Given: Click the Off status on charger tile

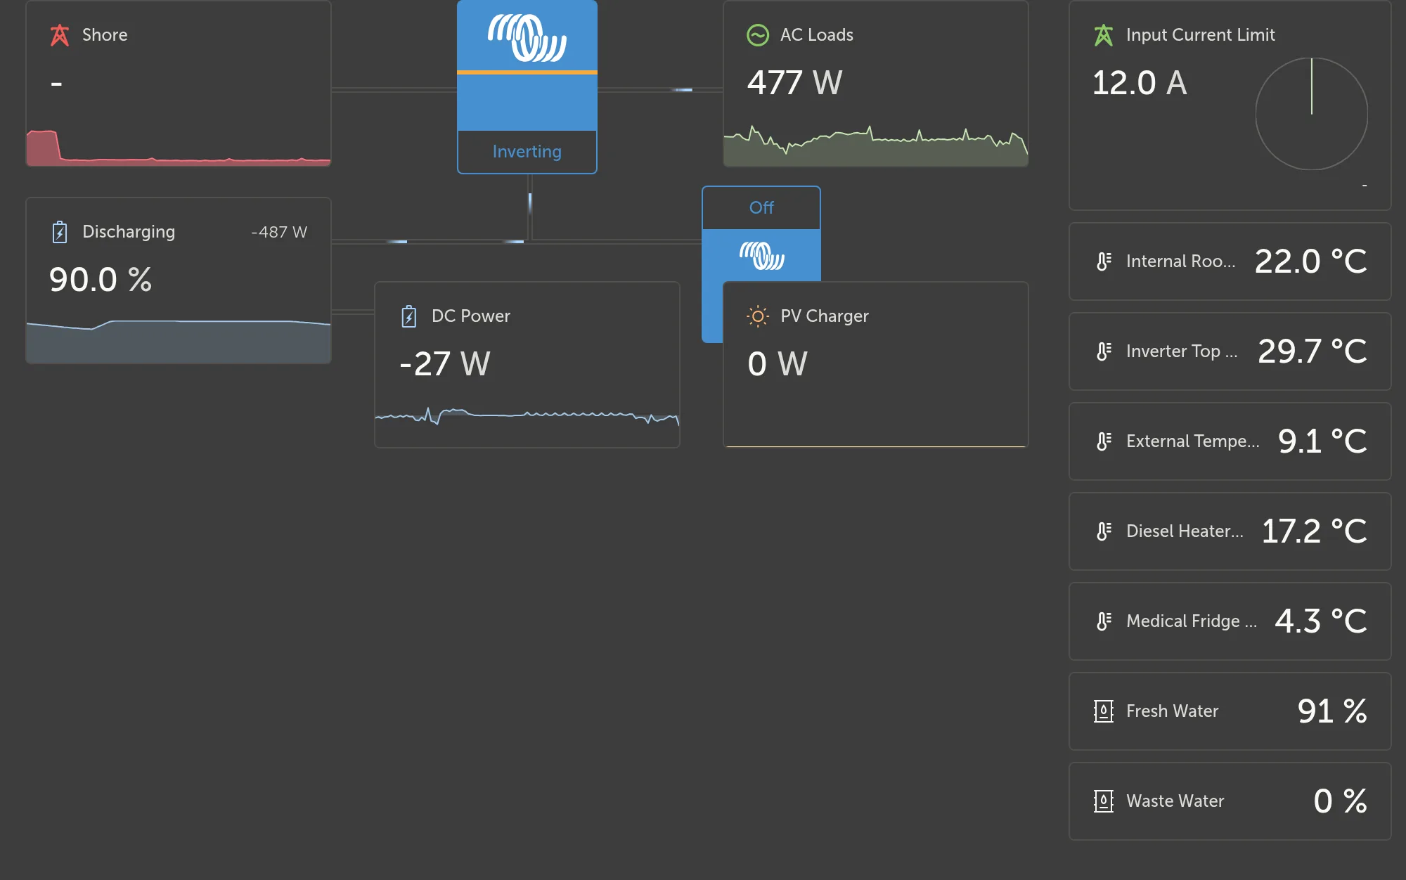Looking at the screenshot, I should coord(761,208).
